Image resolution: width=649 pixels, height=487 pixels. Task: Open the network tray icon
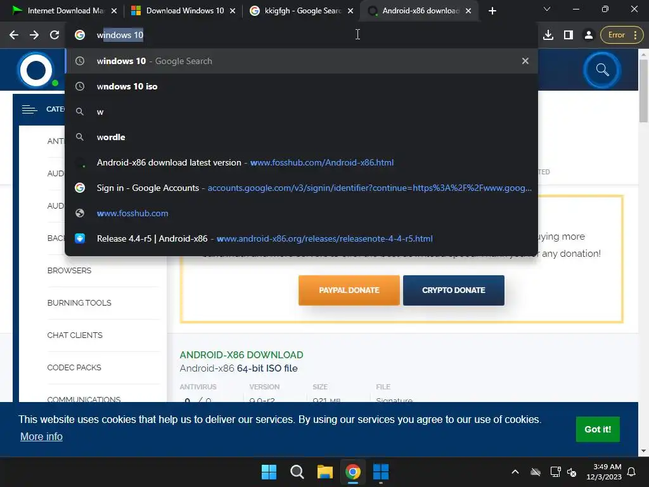pos(555,472)
